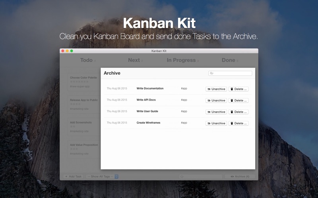The image size is (318, 198).
Task: Minimize the Kanban Kit window
Action: coord(67,51)
